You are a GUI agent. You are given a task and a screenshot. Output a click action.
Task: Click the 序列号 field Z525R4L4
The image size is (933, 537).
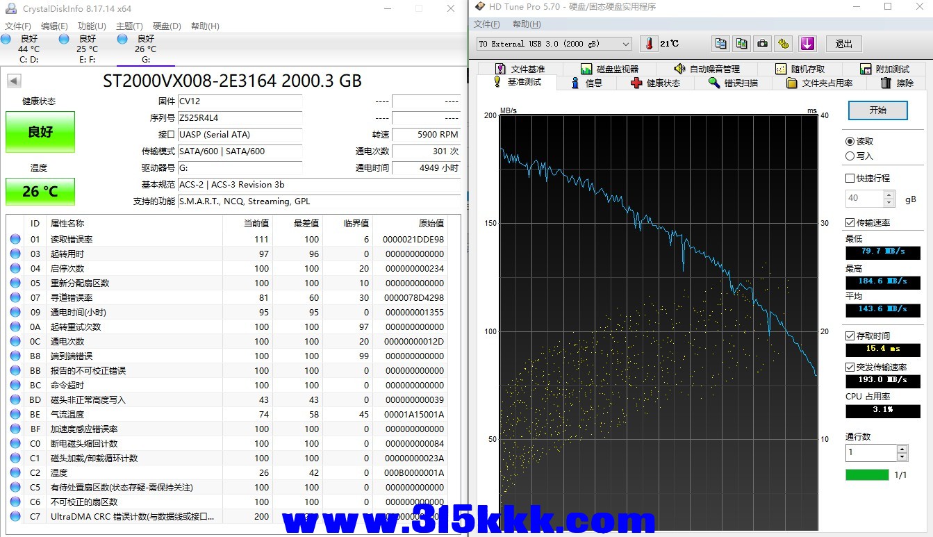pos(240,118)
